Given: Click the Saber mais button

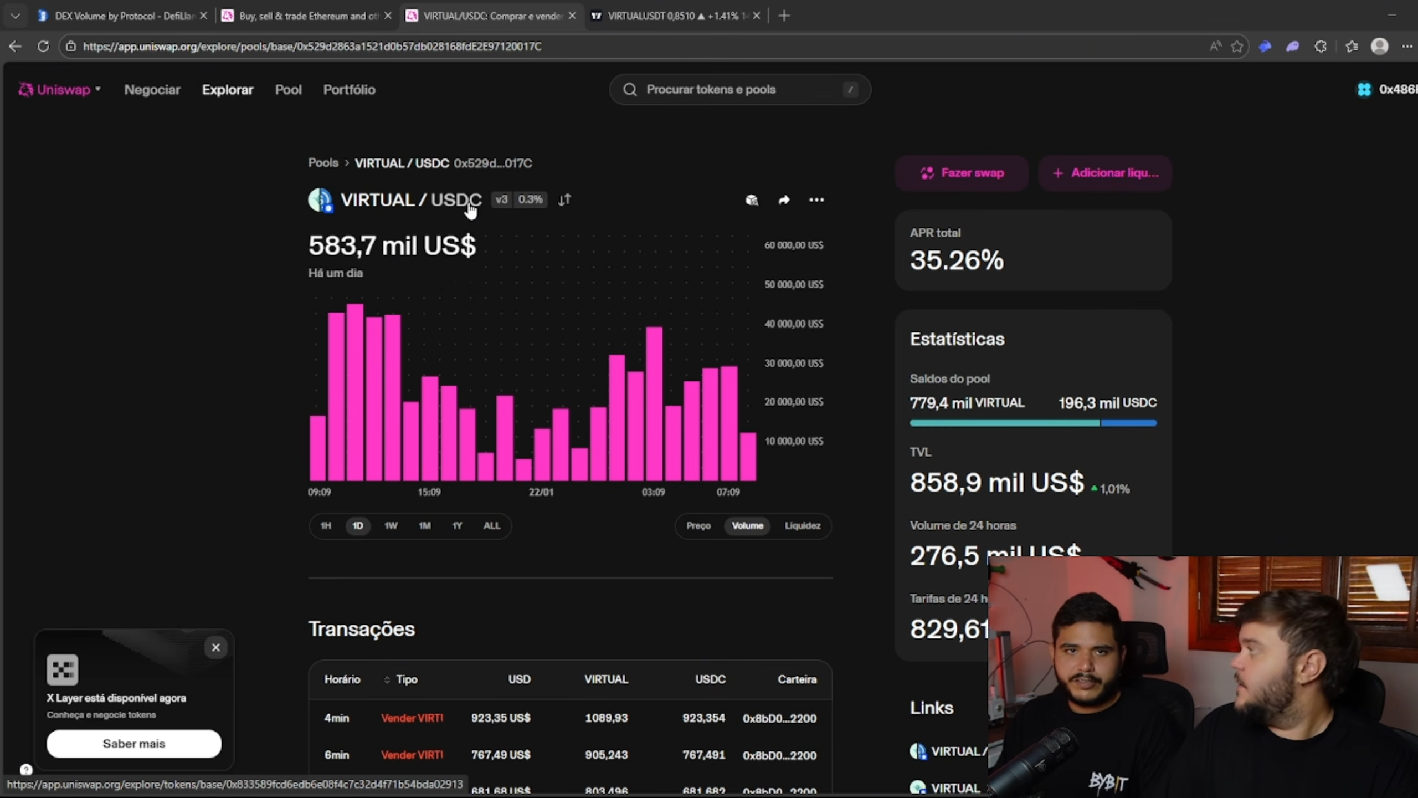Looking at the screenshot, I should [134, 744].
